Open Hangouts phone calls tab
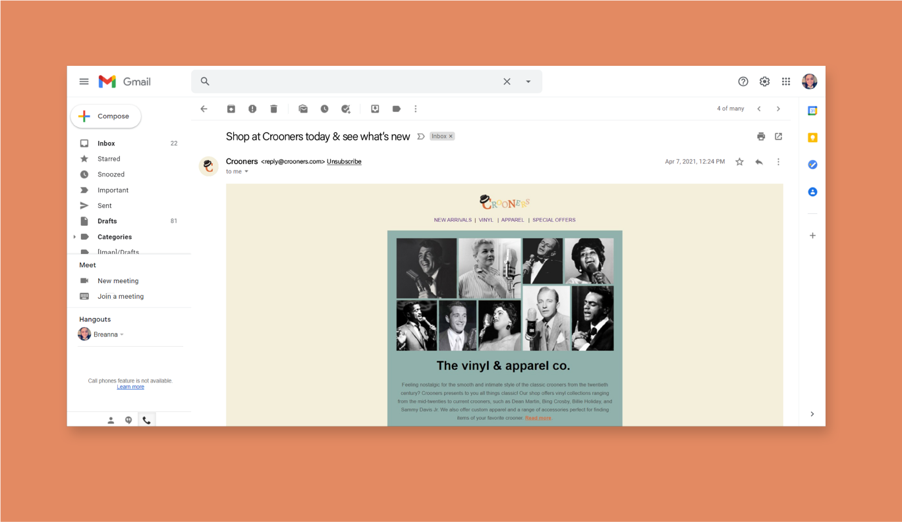The height and width of the screenshot is (522, 902). (146, 420)
